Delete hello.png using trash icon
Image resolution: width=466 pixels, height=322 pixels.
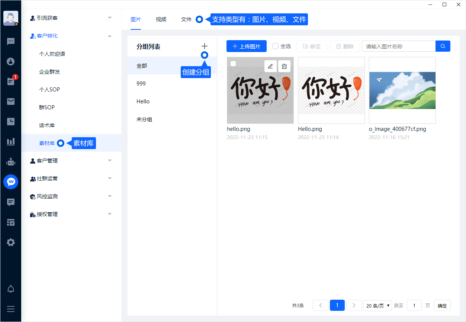click(x=284, y=66)
